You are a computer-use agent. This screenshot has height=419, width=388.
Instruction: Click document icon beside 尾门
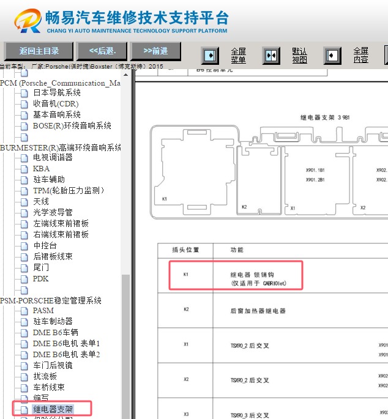24,268
